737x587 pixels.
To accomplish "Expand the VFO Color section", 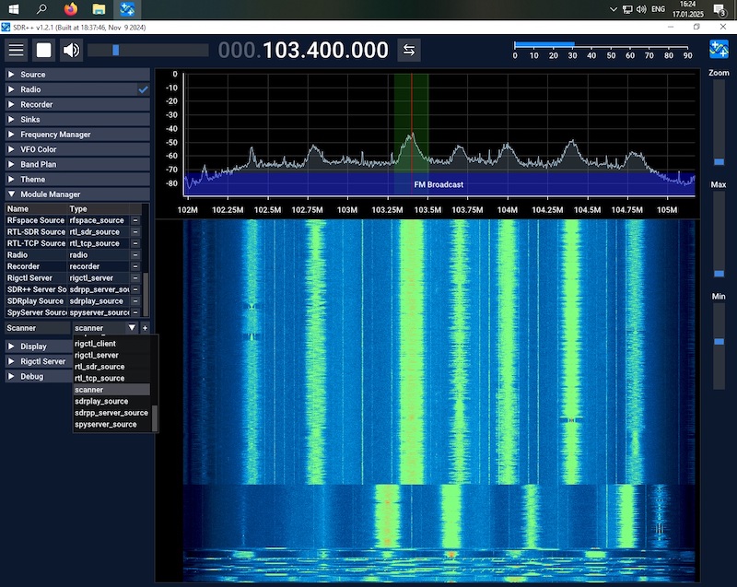I will tap(77, 149).
